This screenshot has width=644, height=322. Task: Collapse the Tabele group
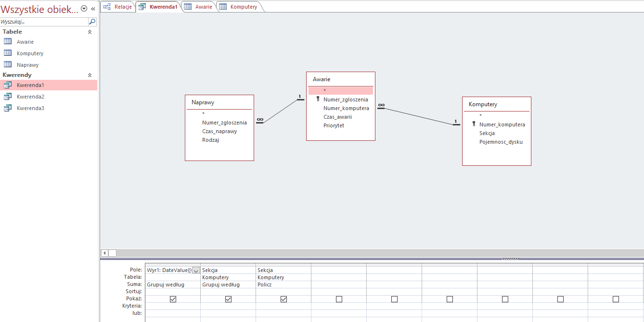pyautogui.click(x=89, y=32)
